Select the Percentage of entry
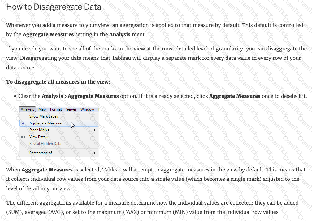 41,153
